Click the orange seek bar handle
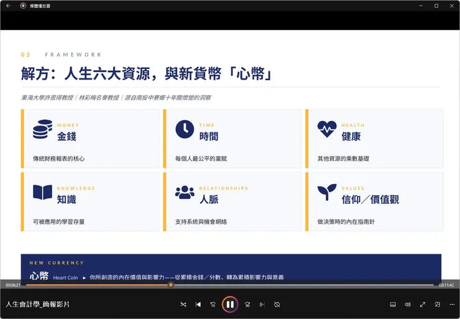Screen dimensions: 460x319 tap(171, 285)
